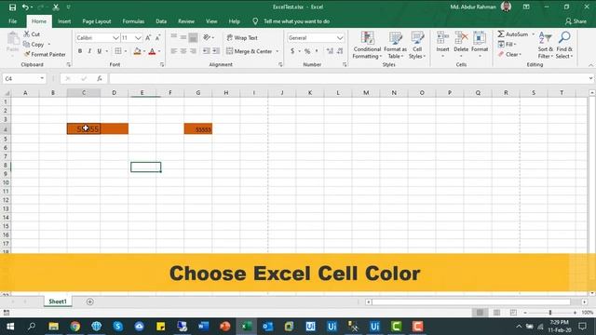Open the File menu

coord(12,21)
